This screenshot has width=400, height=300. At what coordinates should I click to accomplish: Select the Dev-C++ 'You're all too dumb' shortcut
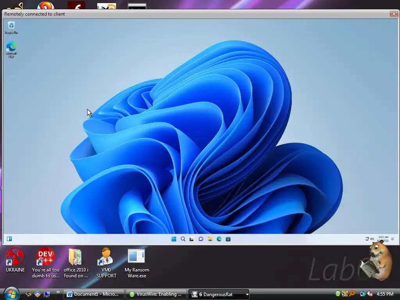[46, 263]
